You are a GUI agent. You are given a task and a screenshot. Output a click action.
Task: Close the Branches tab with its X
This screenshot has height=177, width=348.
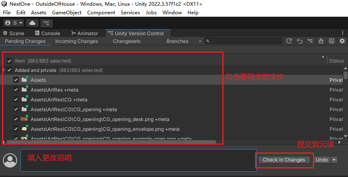pyautogui.click(x=200, y=41)
